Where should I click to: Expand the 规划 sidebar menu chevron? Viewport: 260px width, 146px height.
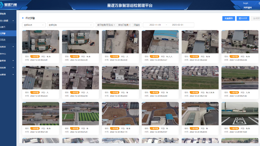point(13,47)
